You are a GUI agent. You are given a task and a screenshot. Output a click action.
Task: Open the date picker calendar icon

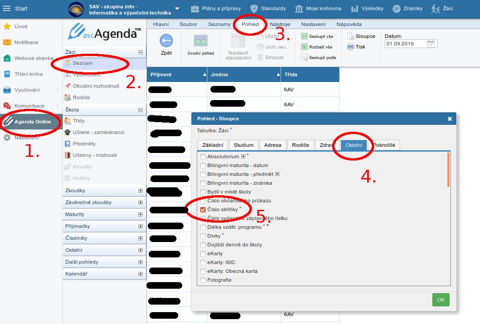point(431,44)
